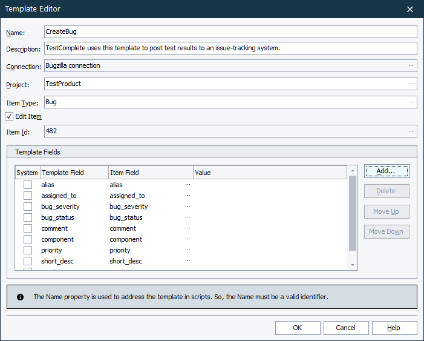Click Item Id ellipsis button
Screen dimensions: 424x341
click(411, 131)
